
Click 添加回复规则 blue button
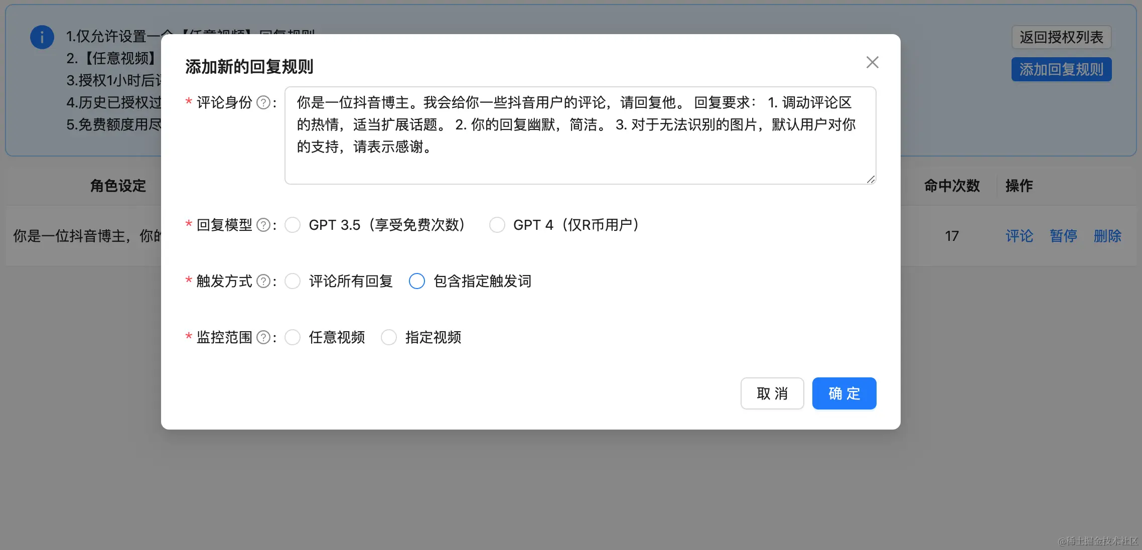(x=1061, y=69)
